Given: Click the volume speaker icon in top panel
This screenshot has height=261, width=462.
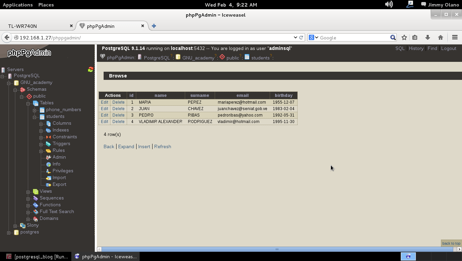Looking at the screenshot, I should (x=389, y=4).
